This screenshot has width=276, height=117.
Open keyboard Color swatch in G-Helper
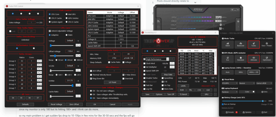247,92
